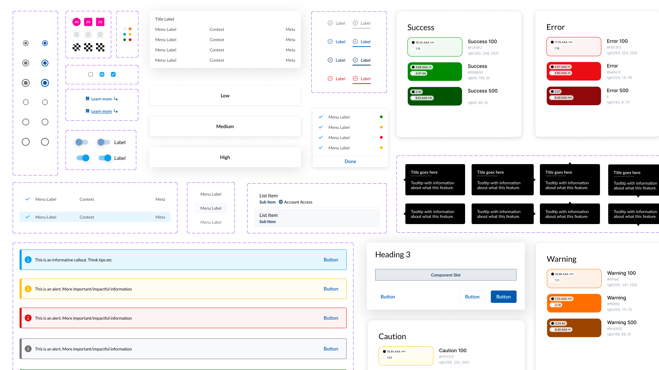The width and height of the screenshot is (659, 370).
Task: Turn on the disabled toggle next to Label
Action: click(104, 142)
